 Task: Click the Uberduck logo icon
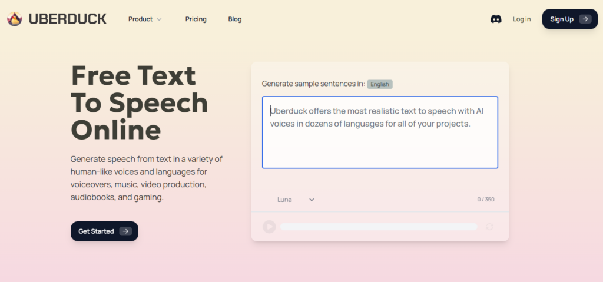[14, 19]
